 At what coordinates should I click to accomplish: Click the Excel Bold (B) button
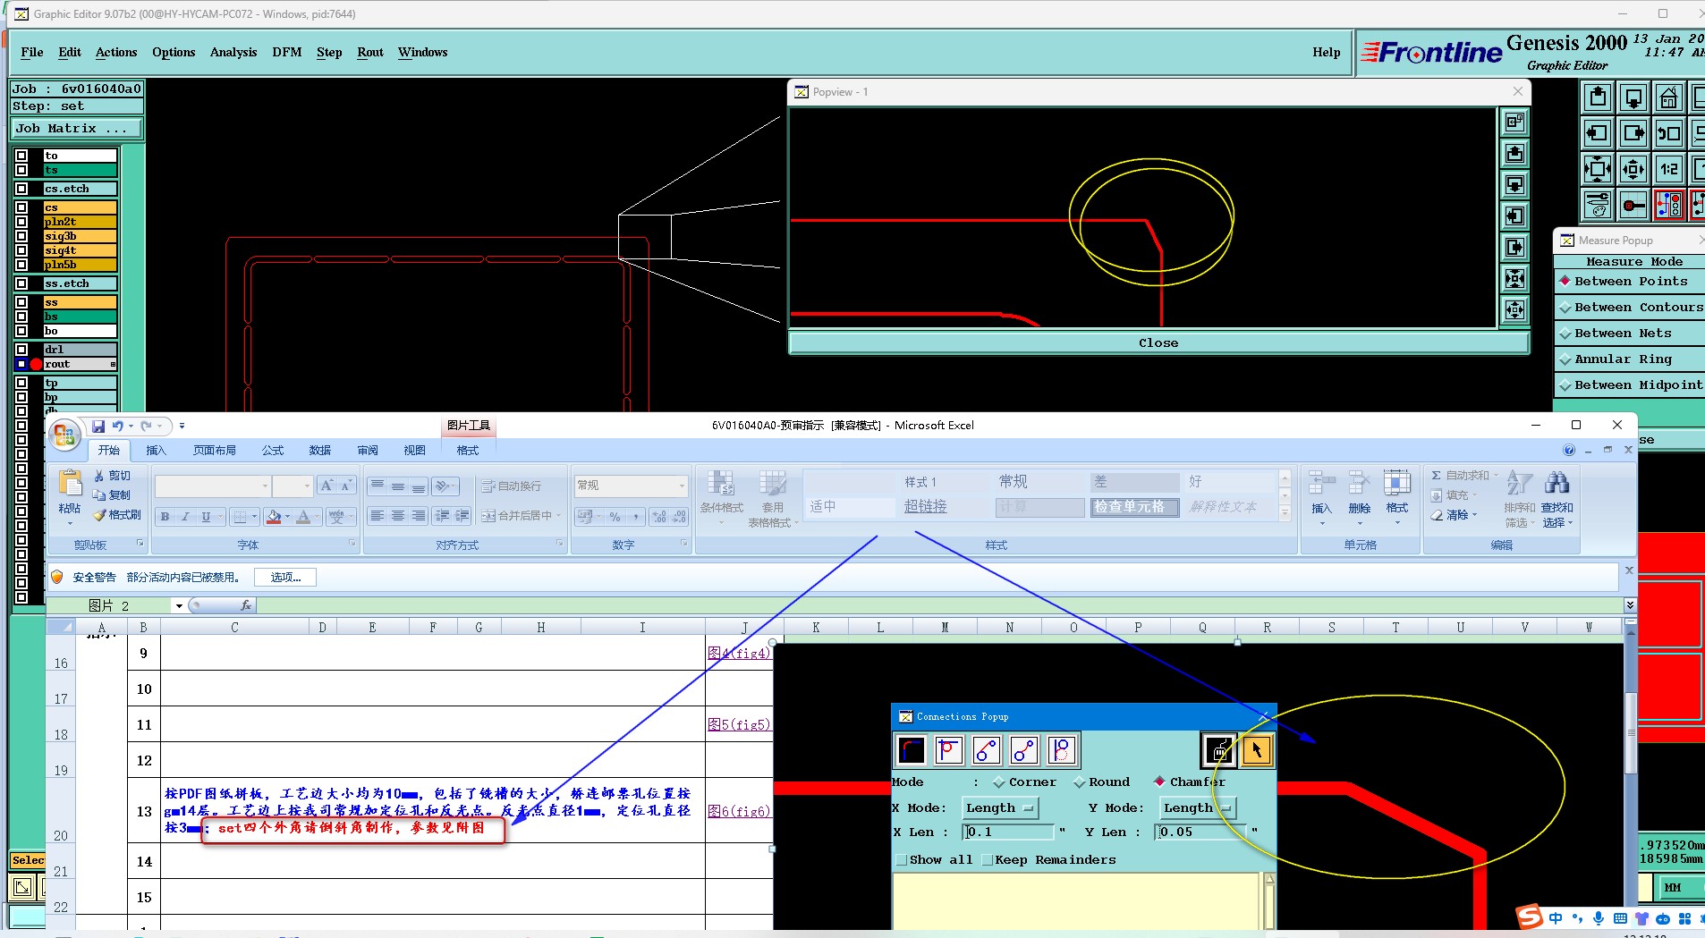pyautogui.click(x=165, y=517)
